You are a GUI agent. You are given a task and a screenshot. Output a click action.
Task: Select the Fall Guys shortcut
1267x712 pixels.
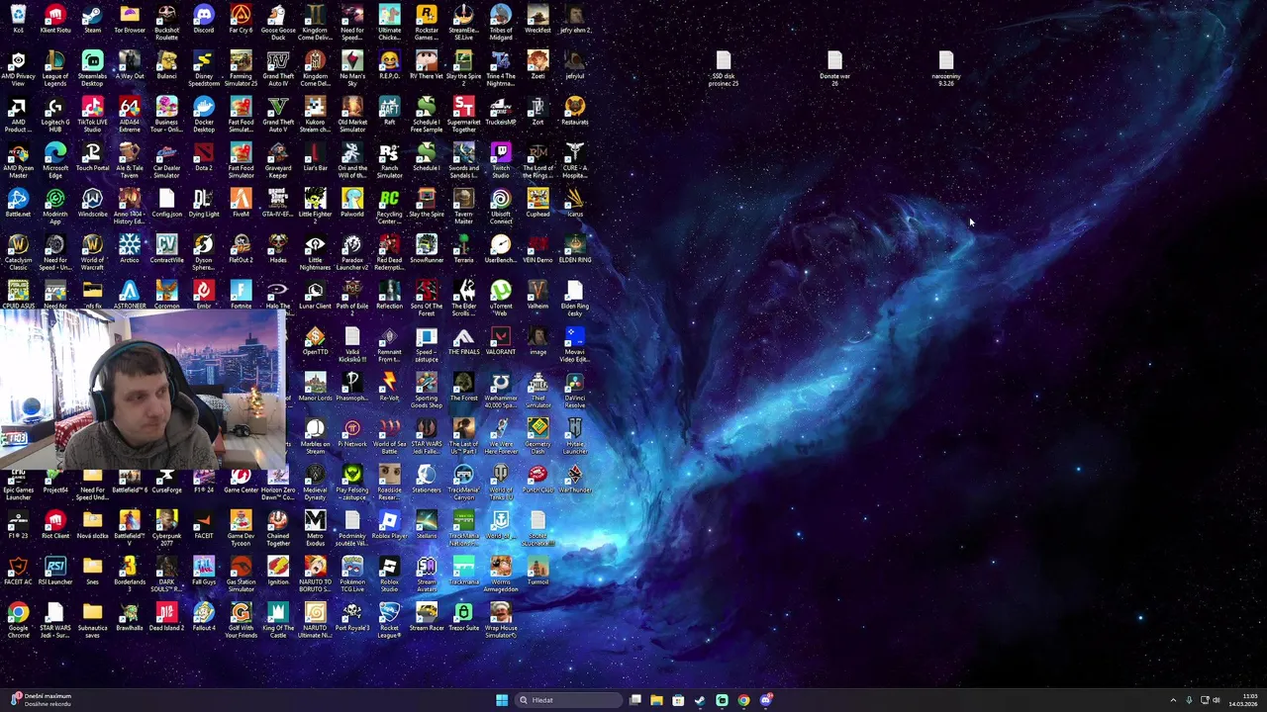click(x=204, y=571)
